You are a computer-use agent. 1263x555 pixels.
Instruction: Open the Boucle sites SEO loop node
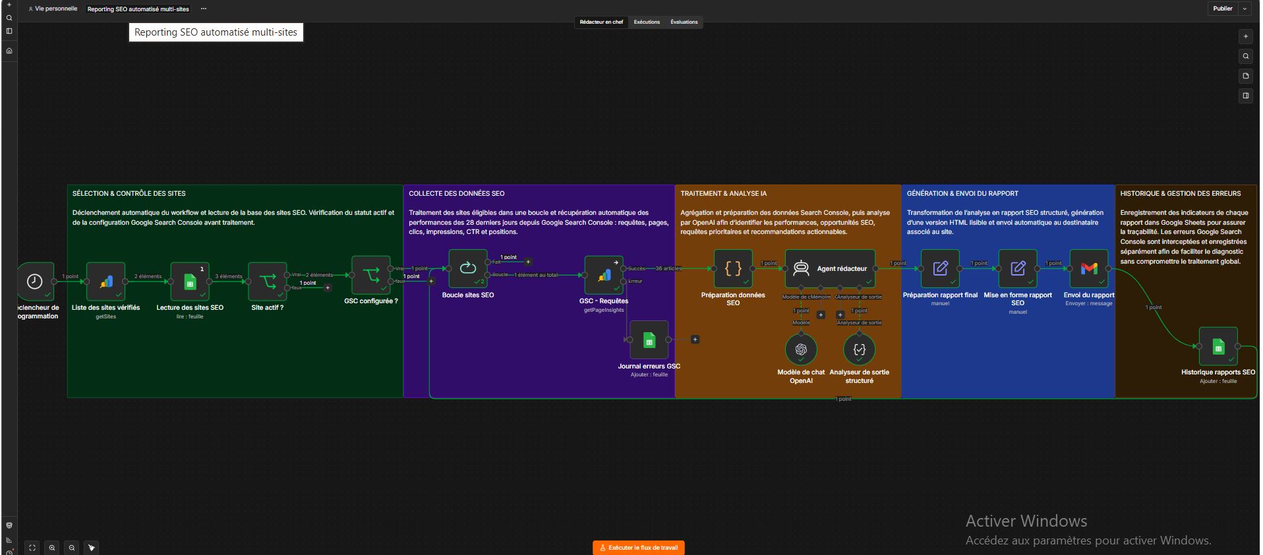pyautogui.click(x=468, y=268)
